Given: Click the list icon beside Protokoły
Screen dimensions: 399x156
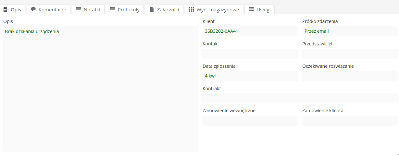Looking at the screenshot, I should coord(112,9).
